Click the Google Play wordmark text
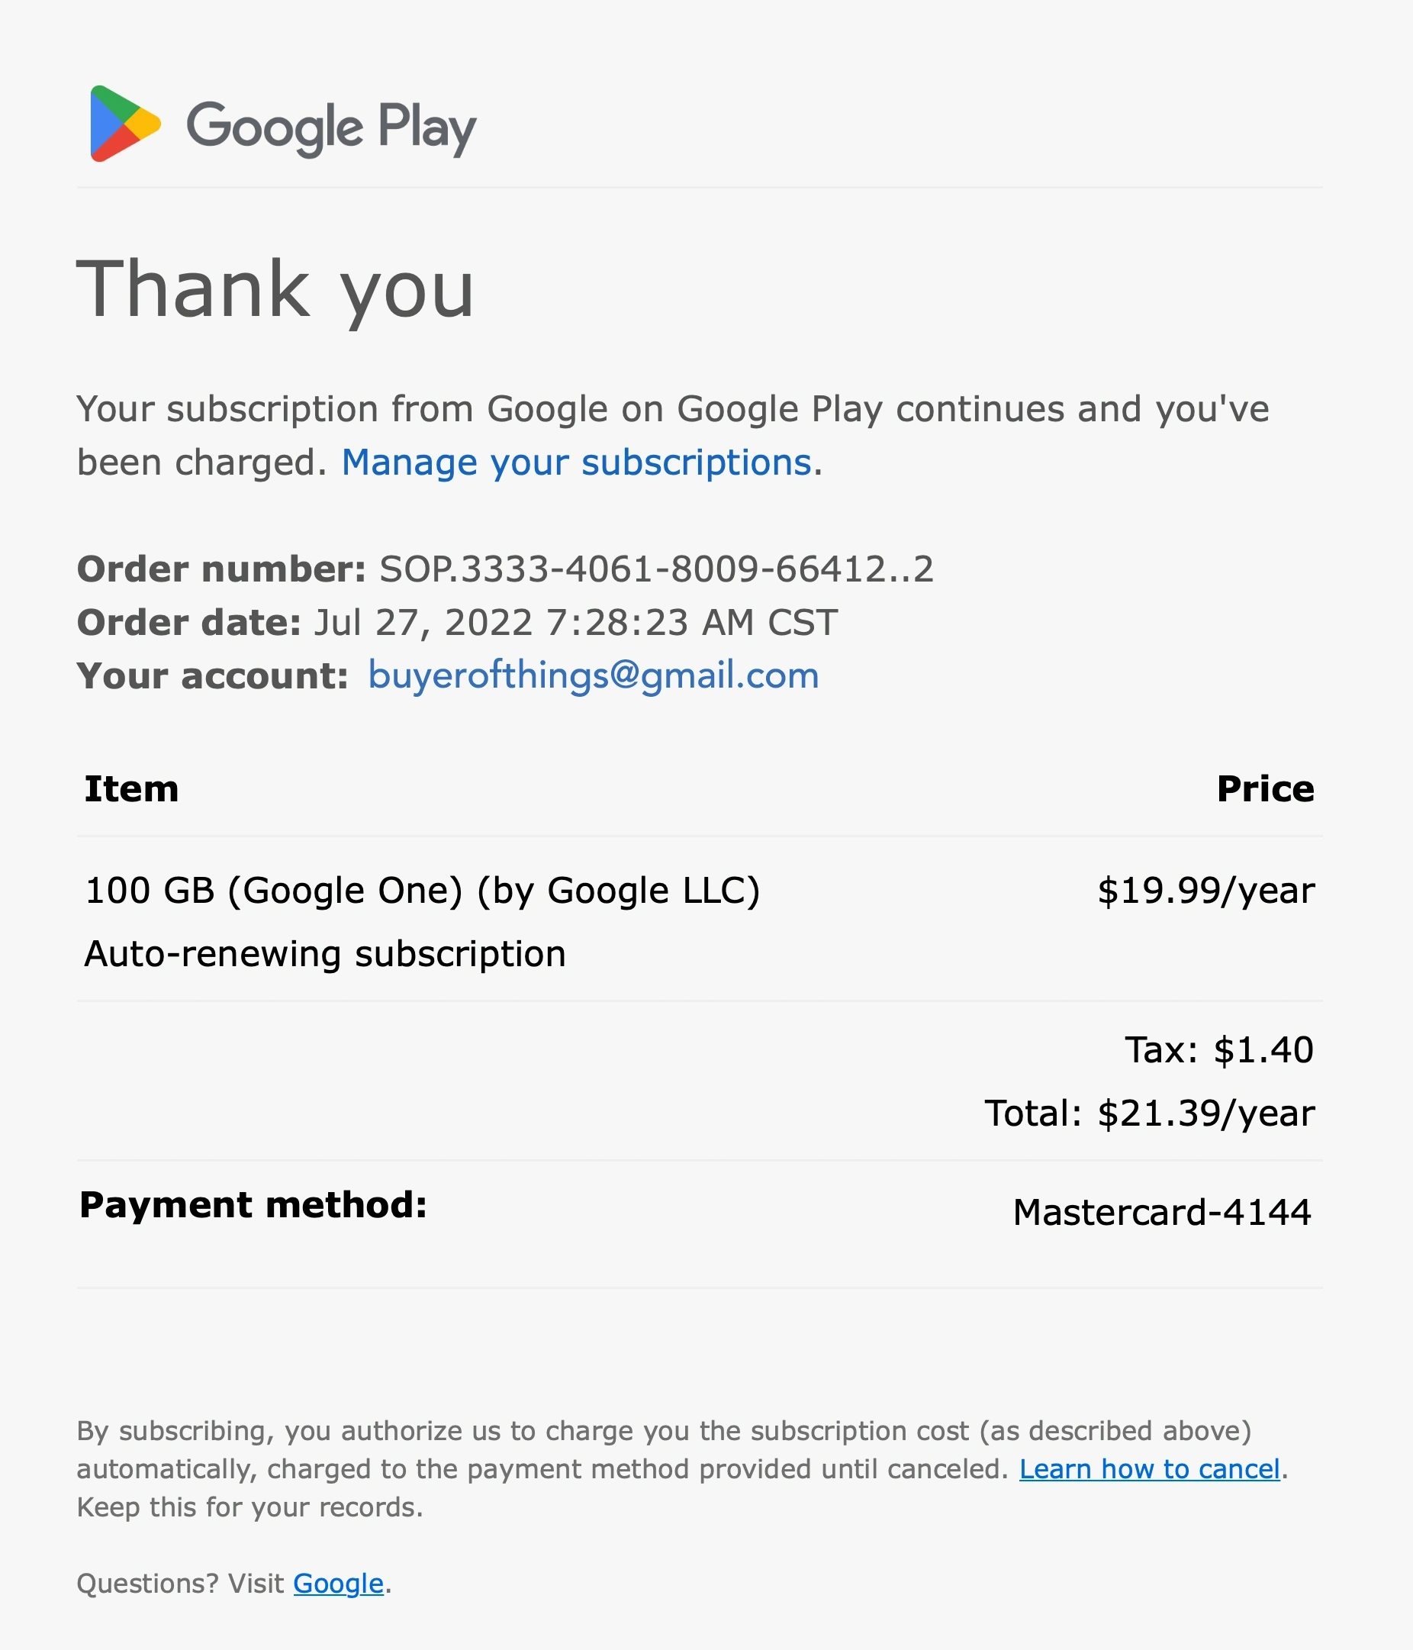 (331, 127)
